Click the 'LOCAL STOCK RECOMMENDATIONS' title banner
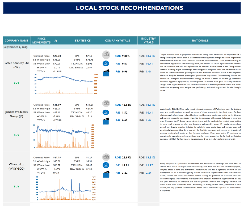This screenshot has height=206, width=248. (122, 8)
